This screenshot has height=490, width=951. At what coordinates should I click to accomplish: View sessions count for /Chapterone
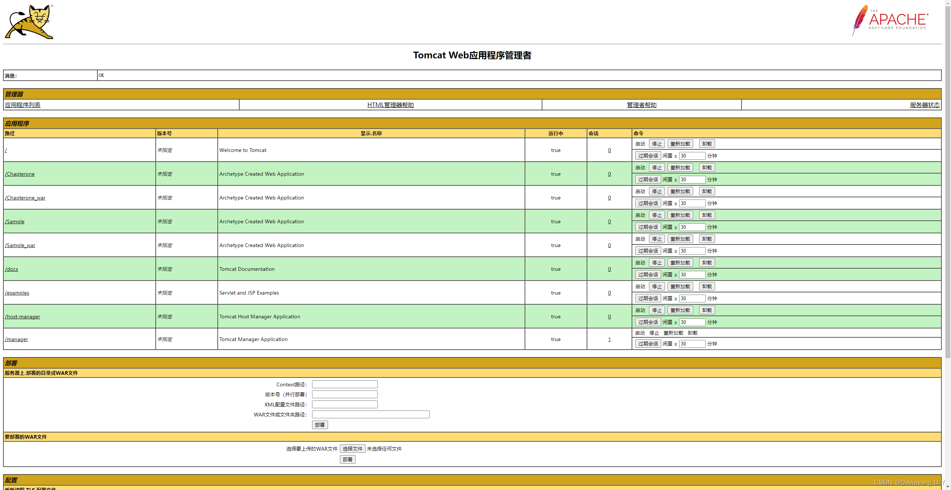point(609,174)
